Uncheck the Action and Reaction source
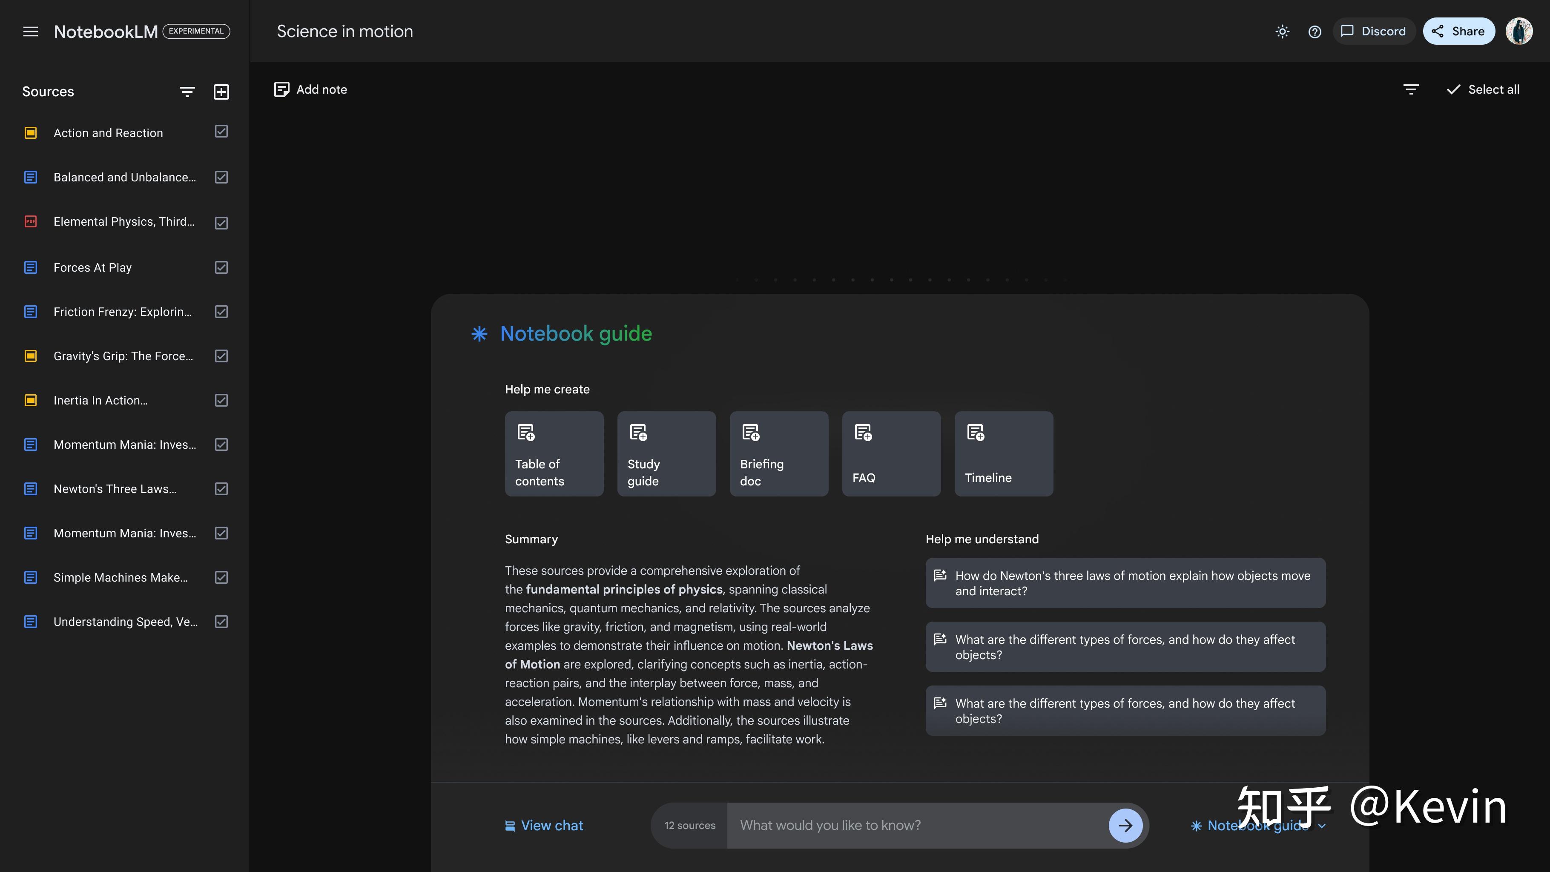1550x872 pixels. 221,132
